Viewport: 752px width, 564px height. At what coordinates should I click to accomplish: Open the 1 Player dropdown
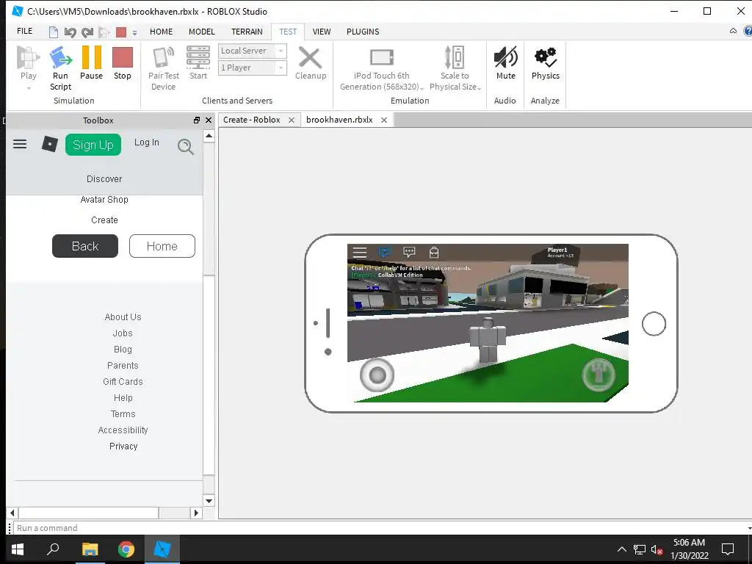(253, 68)
